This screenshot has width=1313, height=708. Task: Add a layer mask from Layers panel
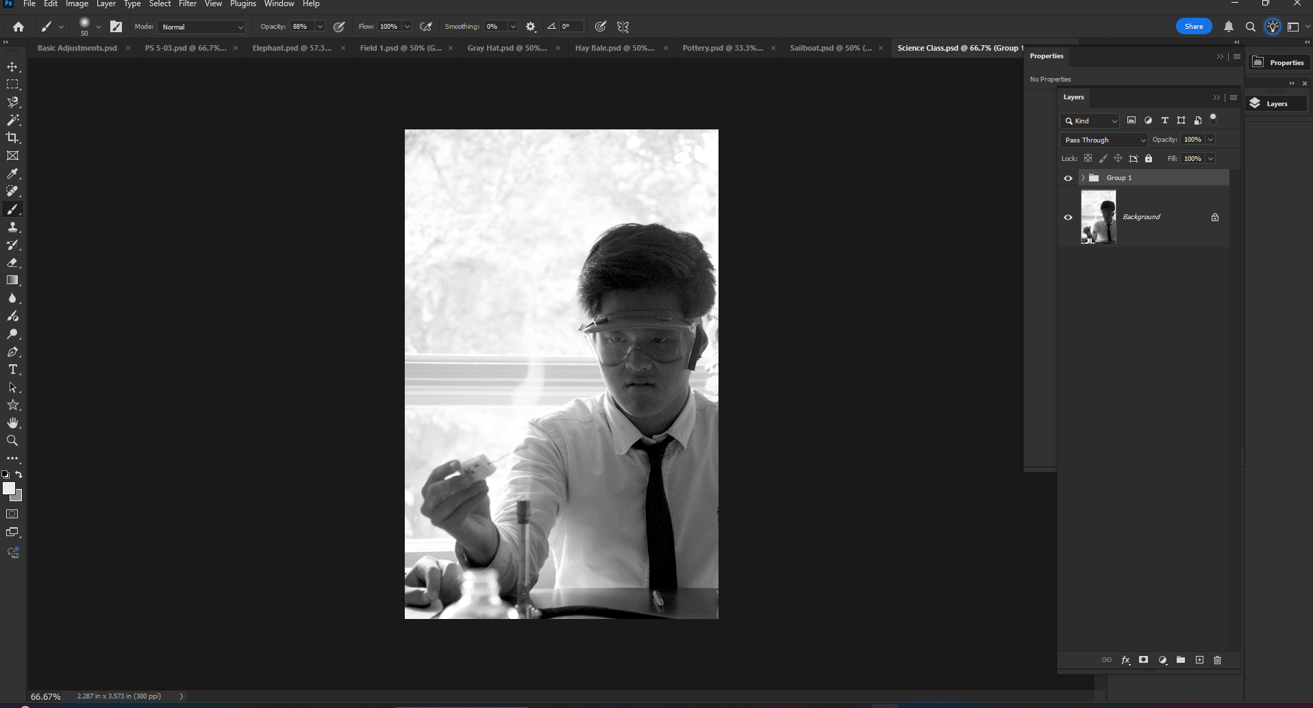click(x=1143, y=660)
